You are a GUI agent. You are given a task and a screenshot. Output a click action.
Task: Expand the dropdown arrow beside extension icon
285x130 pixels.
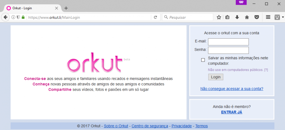coord(283,17)
